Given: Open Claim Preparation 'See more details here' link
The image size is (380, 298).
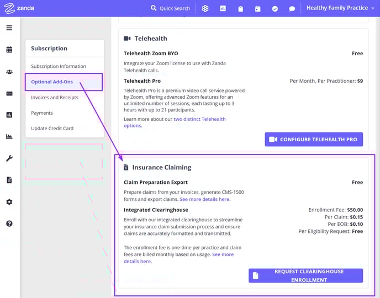Looking at the screenshot, I should click(205, 199).
